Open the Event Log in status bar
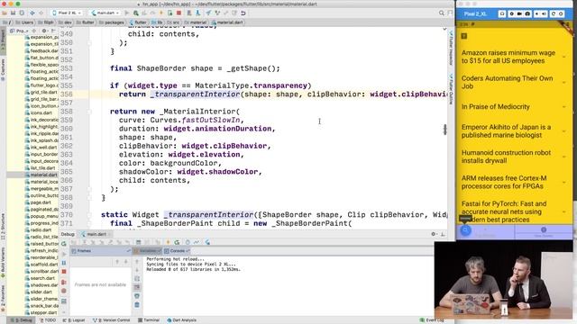Image resolution: width=577 pixels, height=324 pixels. [x=432, y=320]
